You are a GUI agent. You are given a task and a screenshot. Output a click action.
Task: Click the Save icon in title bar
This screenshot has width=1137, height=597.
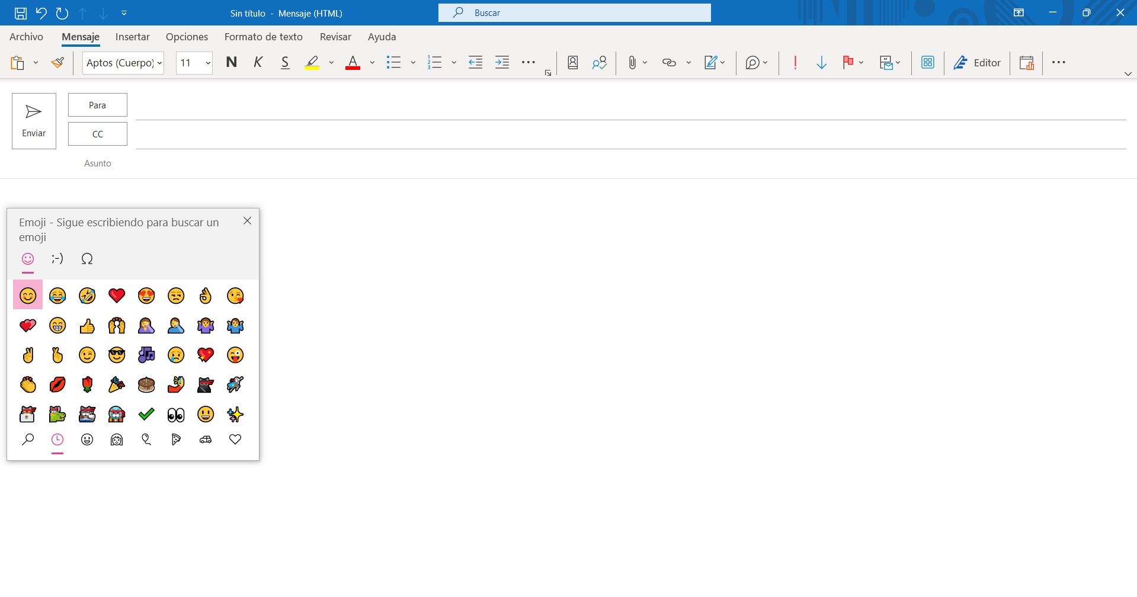[20, 13]
